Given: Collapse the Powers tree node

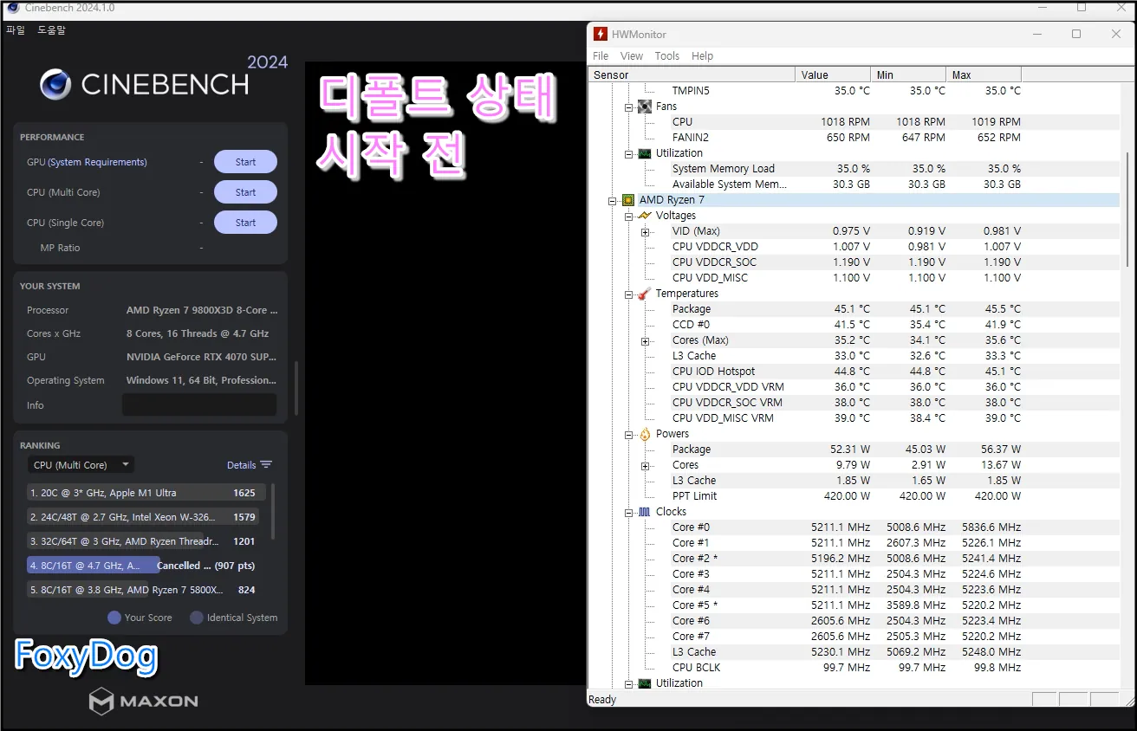Looking at the screenshot, I should (x=629, y=434).
